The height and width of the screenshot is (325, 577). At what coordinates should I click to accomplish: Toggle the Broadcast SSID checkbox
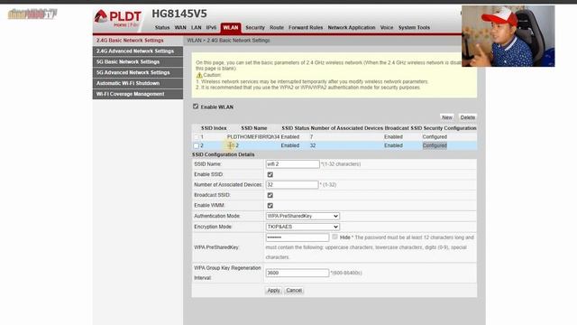coord(270,195)
